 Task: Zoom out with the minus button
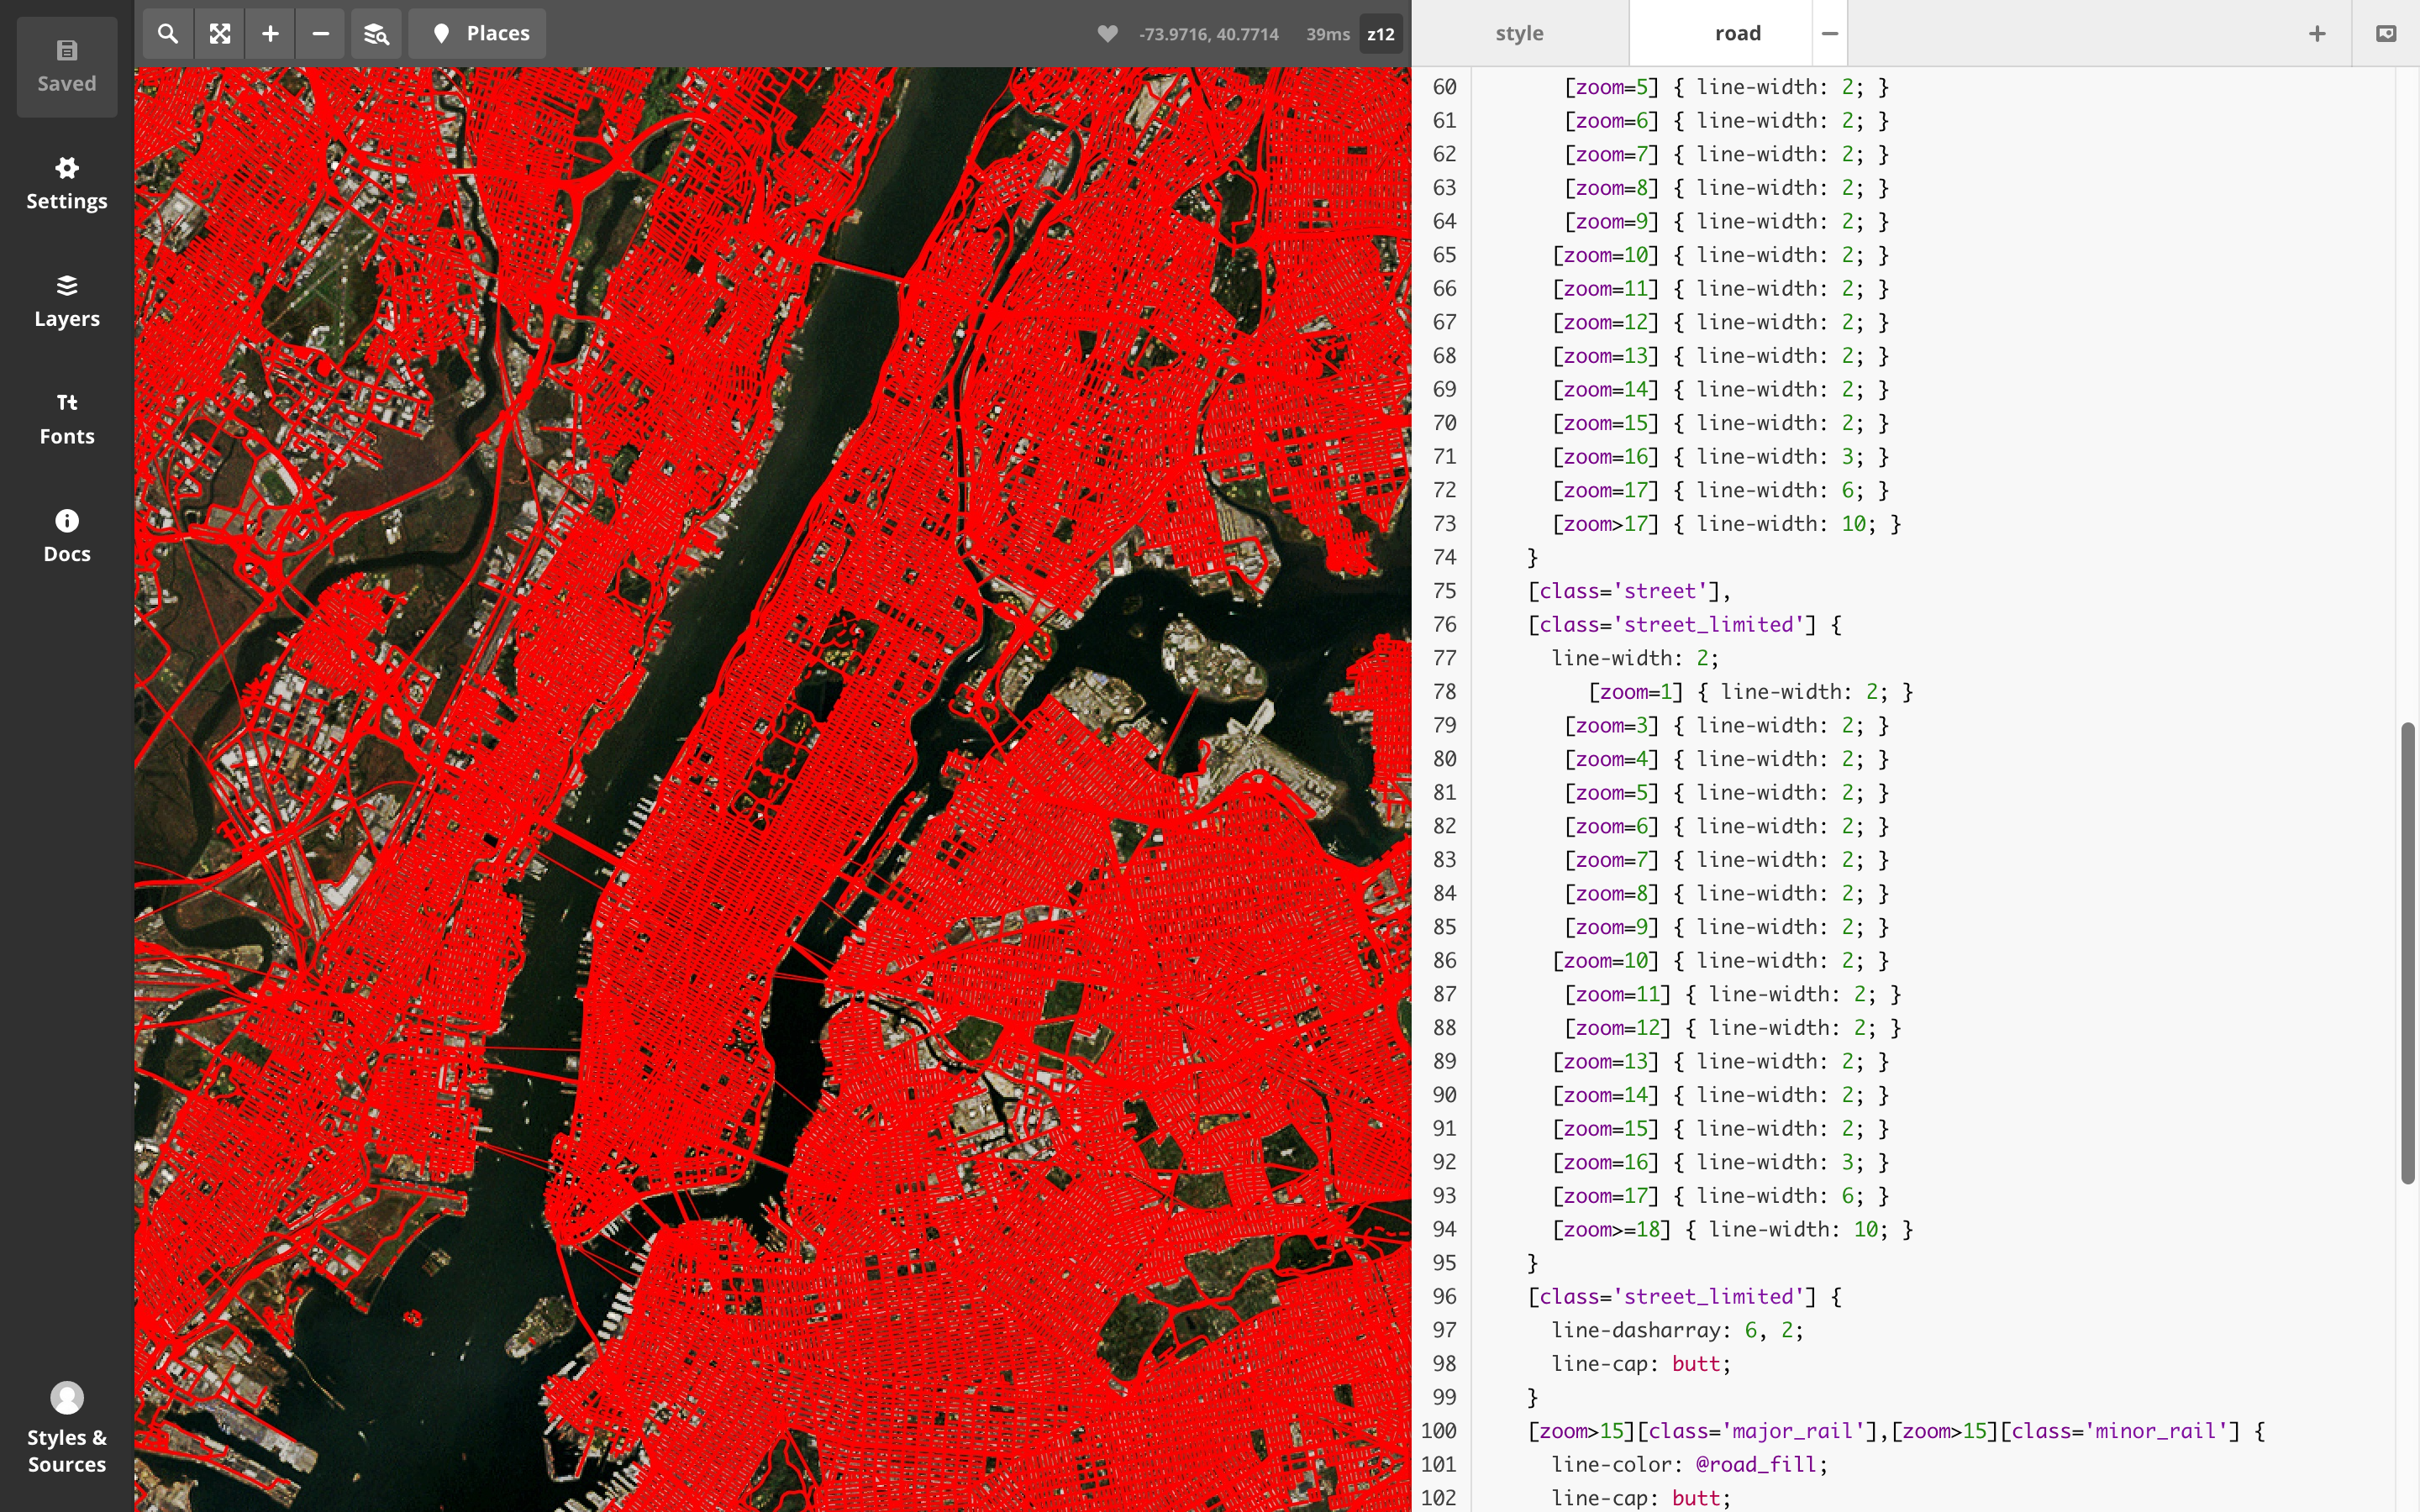pos(320,34)
